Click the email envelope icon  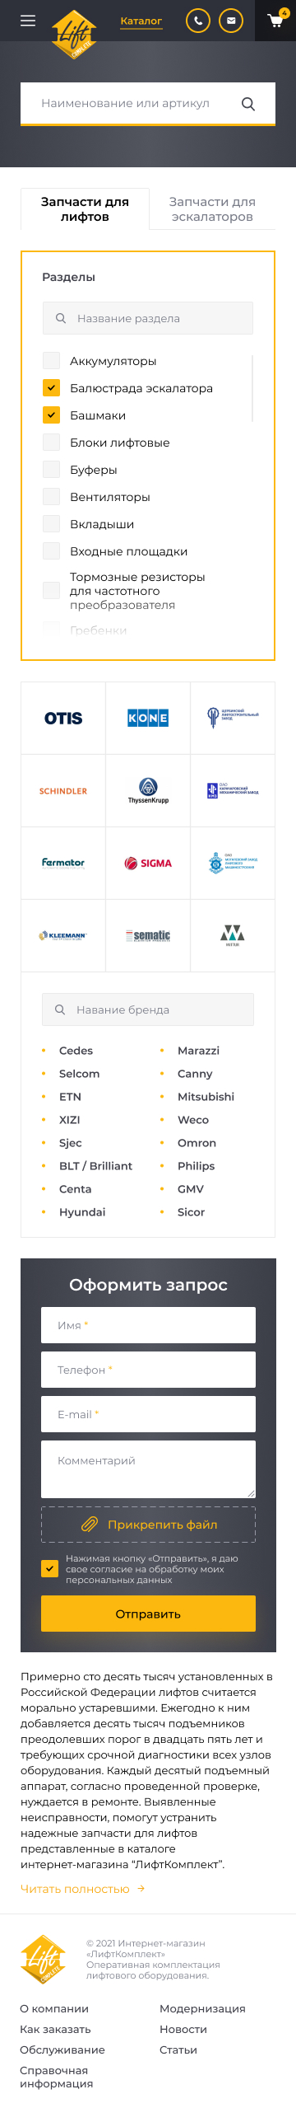(x=231, y=21)
